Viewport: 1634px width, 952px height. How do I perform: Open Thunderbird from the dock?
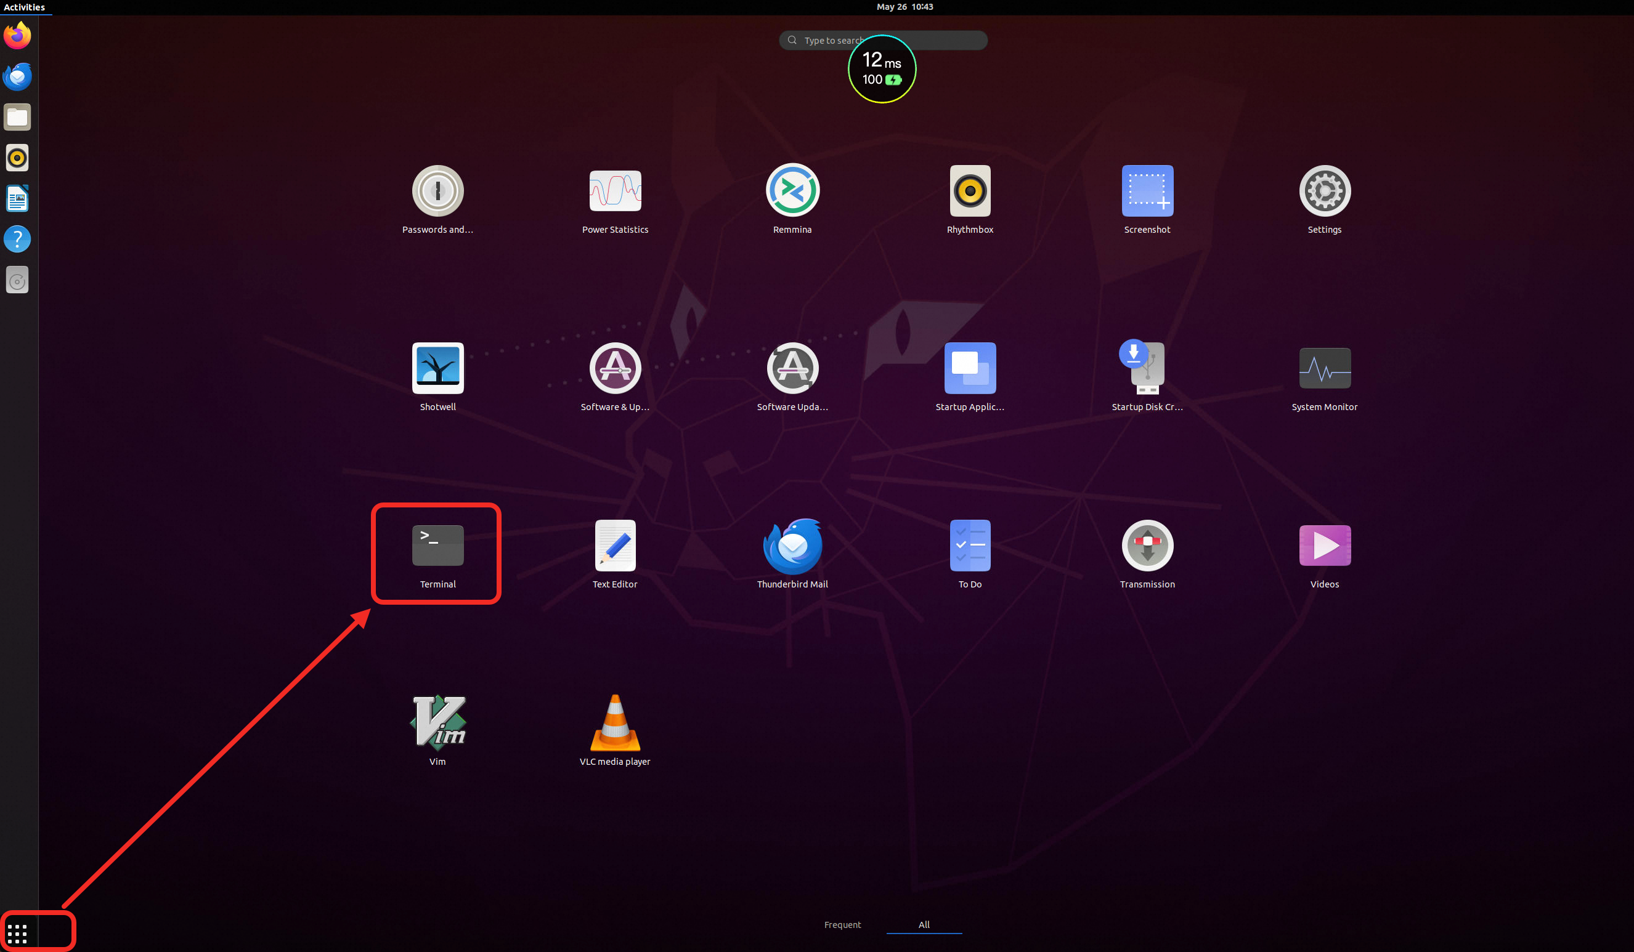(x=17, y=76)
